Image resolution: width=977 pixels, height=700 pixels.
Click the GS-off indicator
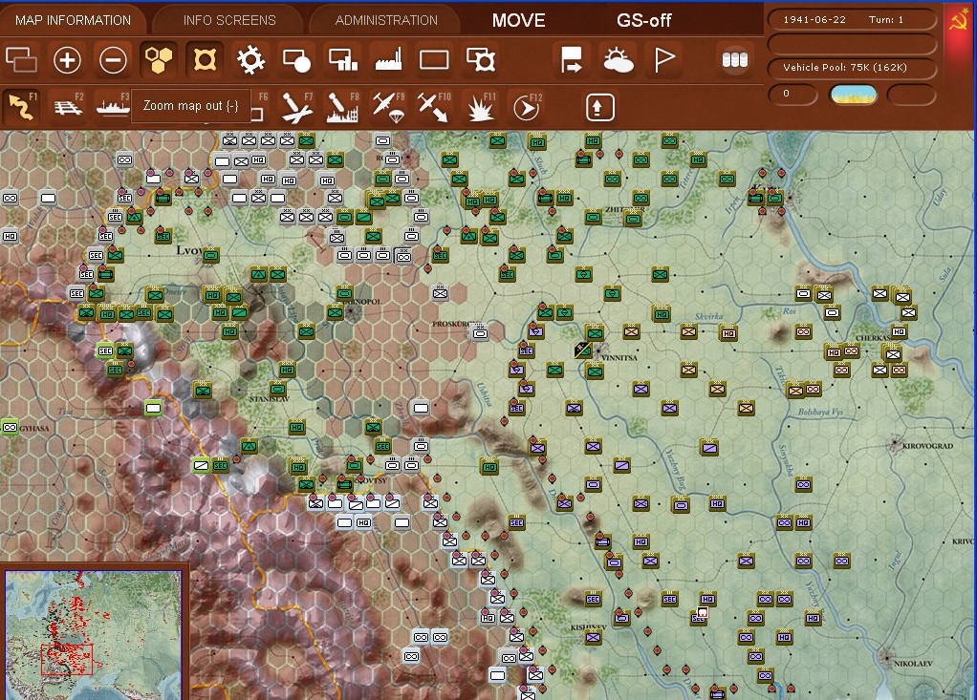643,21
